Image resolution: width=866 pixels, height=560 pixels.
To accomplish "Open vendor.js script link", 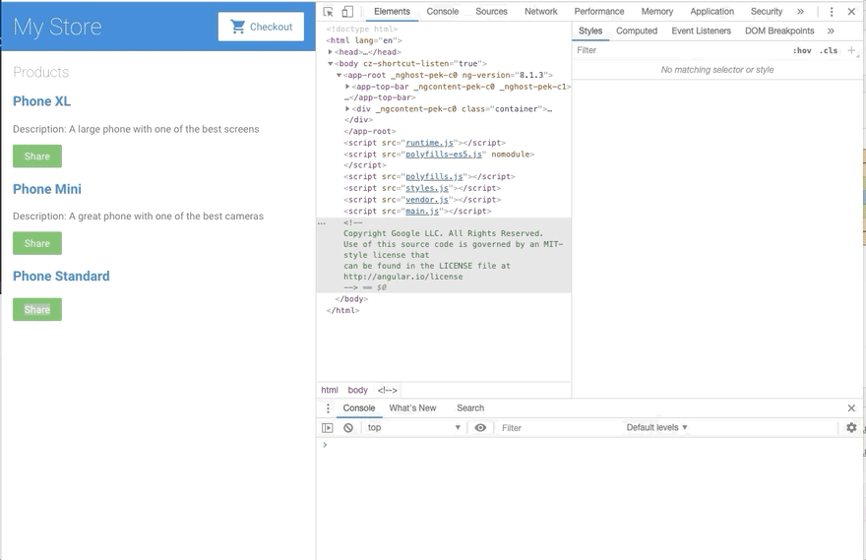I will (x=427, y=200).
